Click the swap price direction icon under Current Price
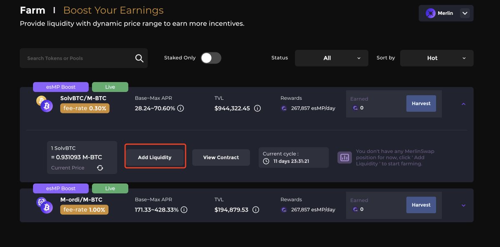The width and height of the screenshot is (500, 247). tap(100, 168)
